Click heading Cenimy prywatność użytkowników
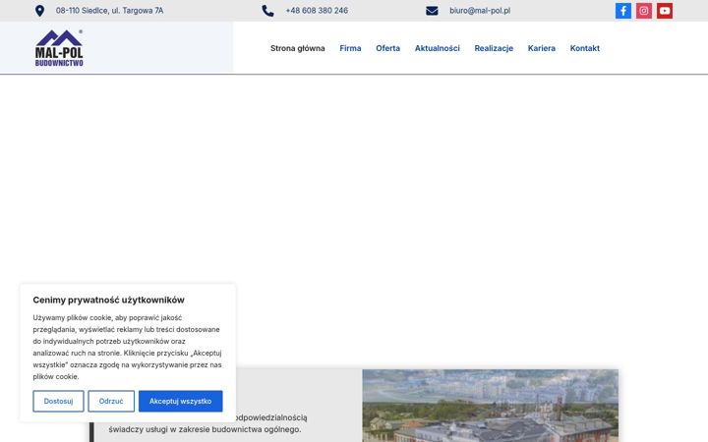Viewport: 708px width, 442px height. tap(108, 300)
